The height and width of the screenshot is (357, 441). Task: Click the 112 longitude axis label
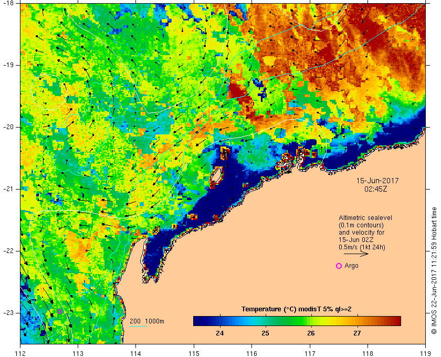[x=20, y=353]
